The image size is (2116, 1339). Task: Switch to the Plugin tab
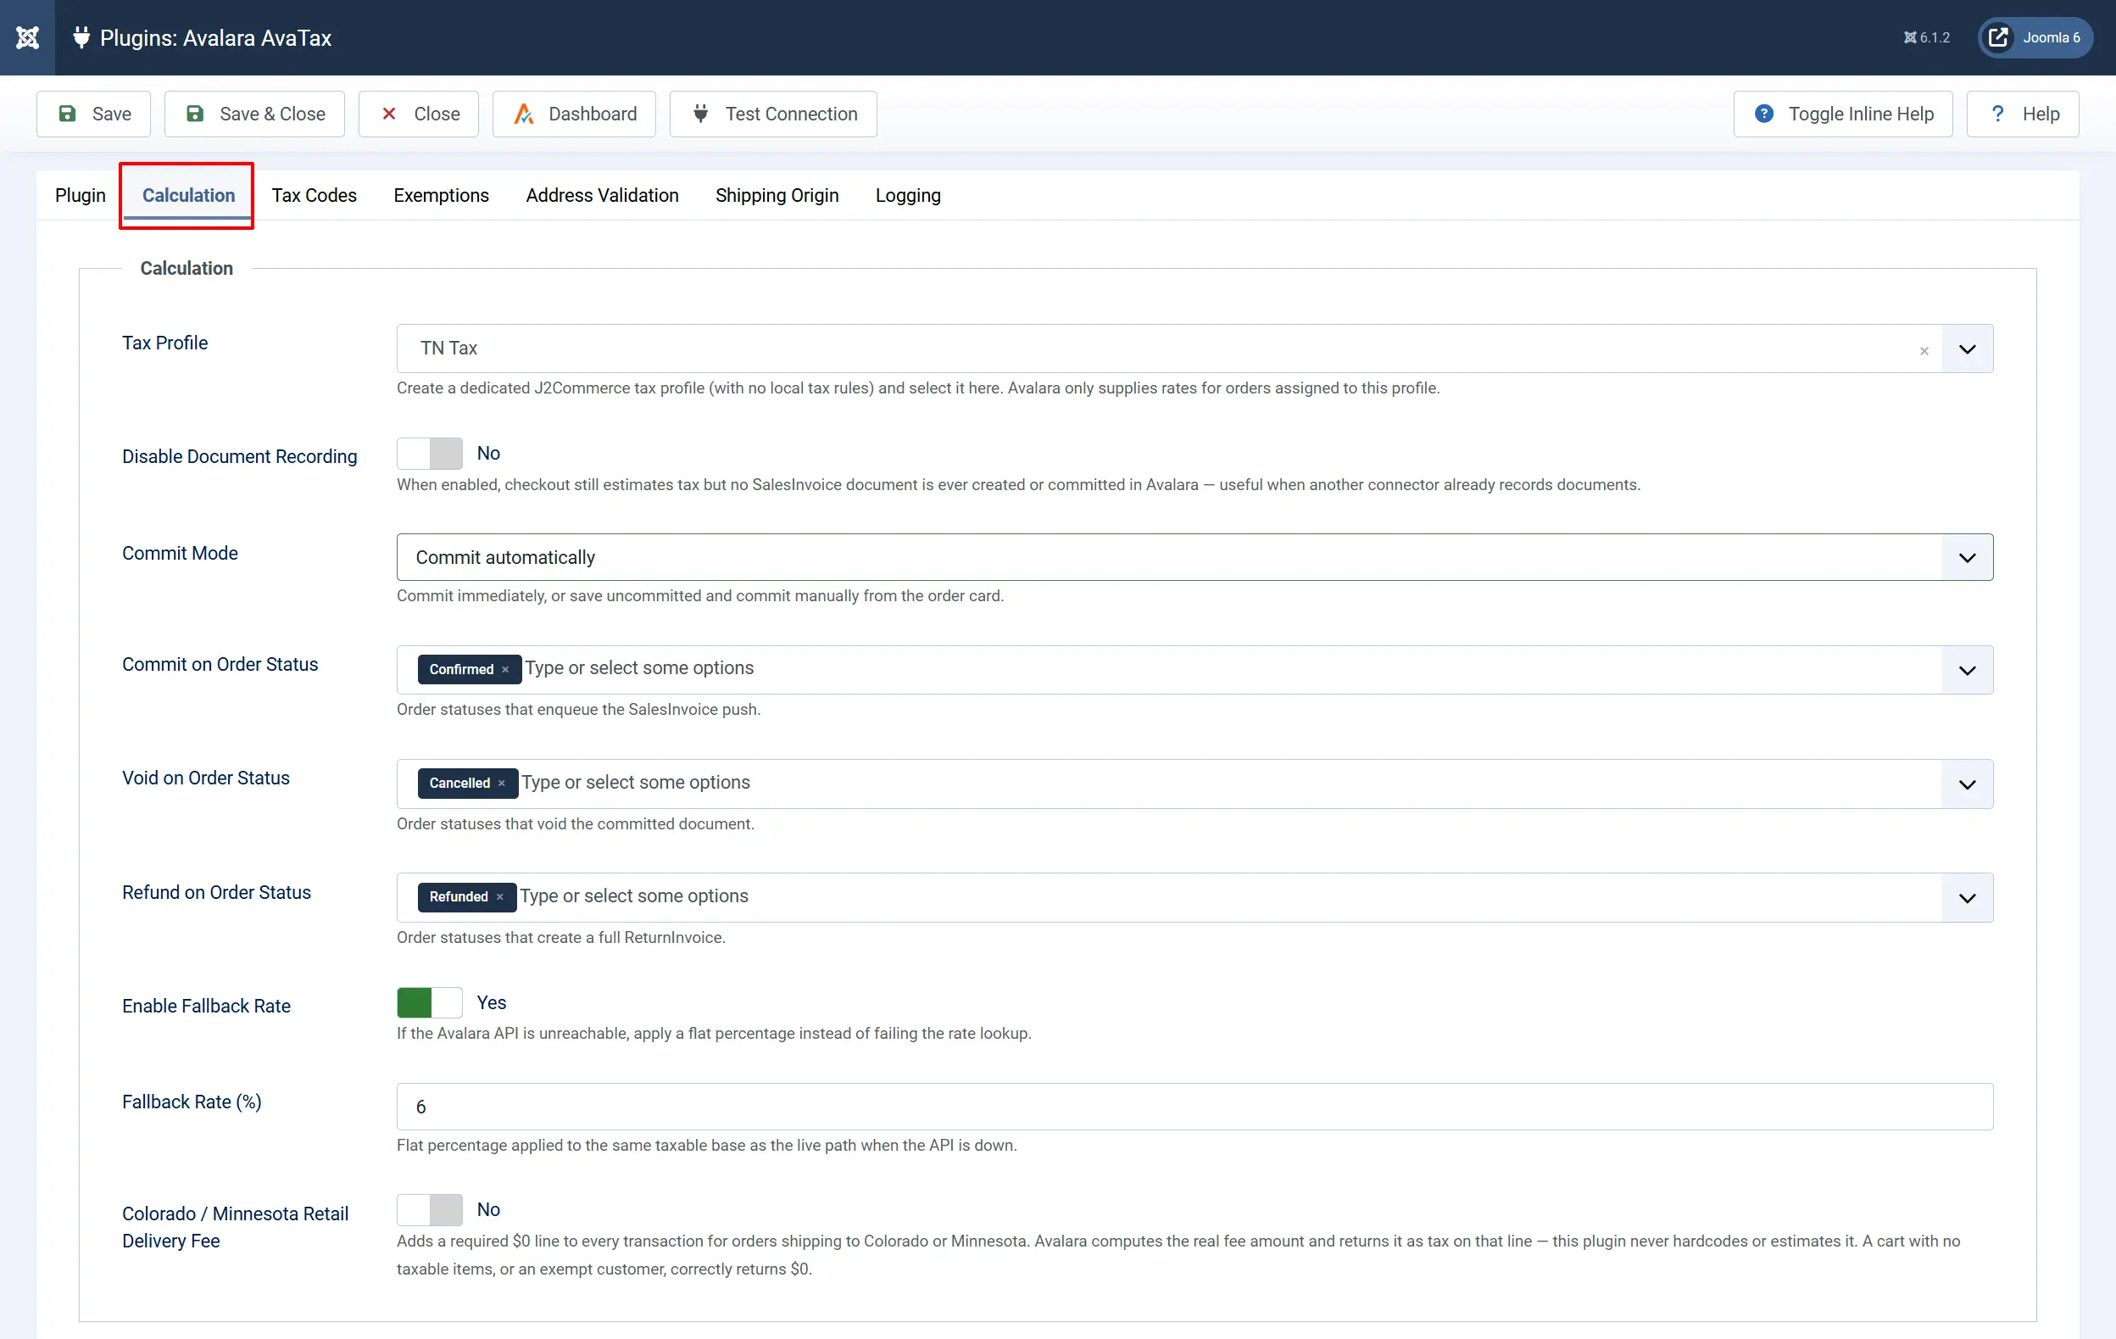80,195
